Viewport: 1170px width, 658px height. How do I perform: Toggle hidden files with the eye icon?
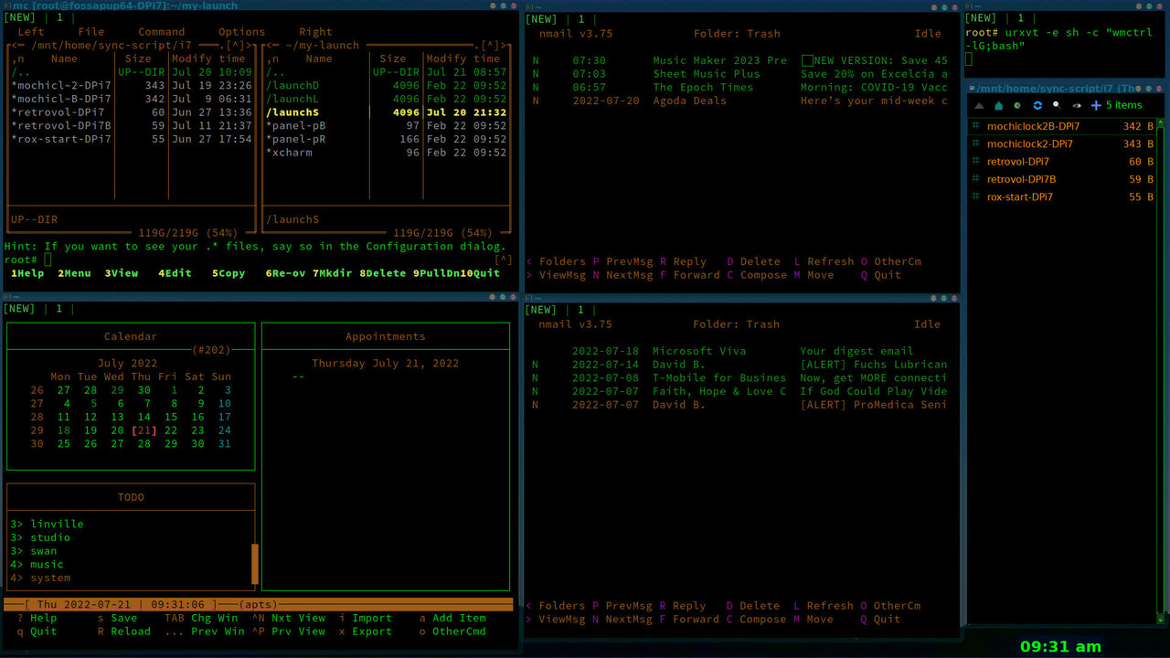[1077, 105]
